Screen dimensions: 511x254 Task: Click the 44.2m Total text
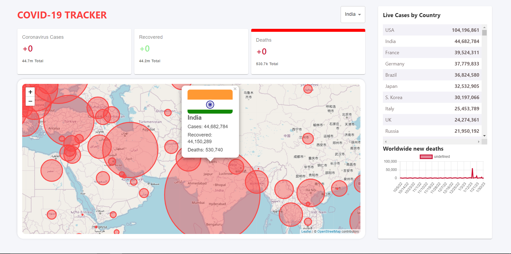pyautogui.click(x=150, y=61)
